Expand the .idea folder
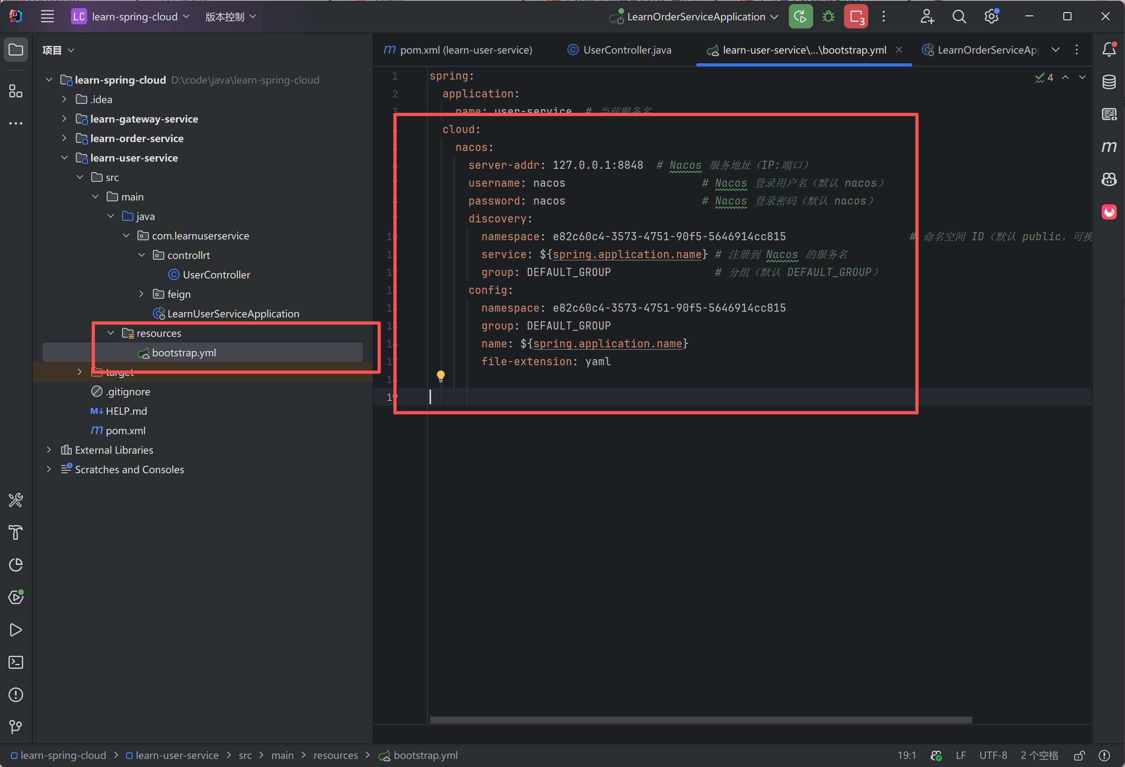 coord(64,99)
